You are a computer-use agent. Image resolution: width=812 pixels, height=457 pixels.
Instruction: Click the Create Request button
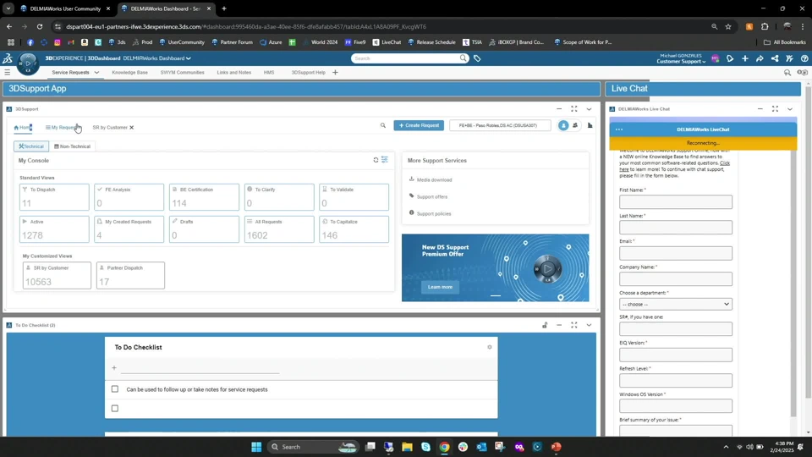[x=419, y=125]
